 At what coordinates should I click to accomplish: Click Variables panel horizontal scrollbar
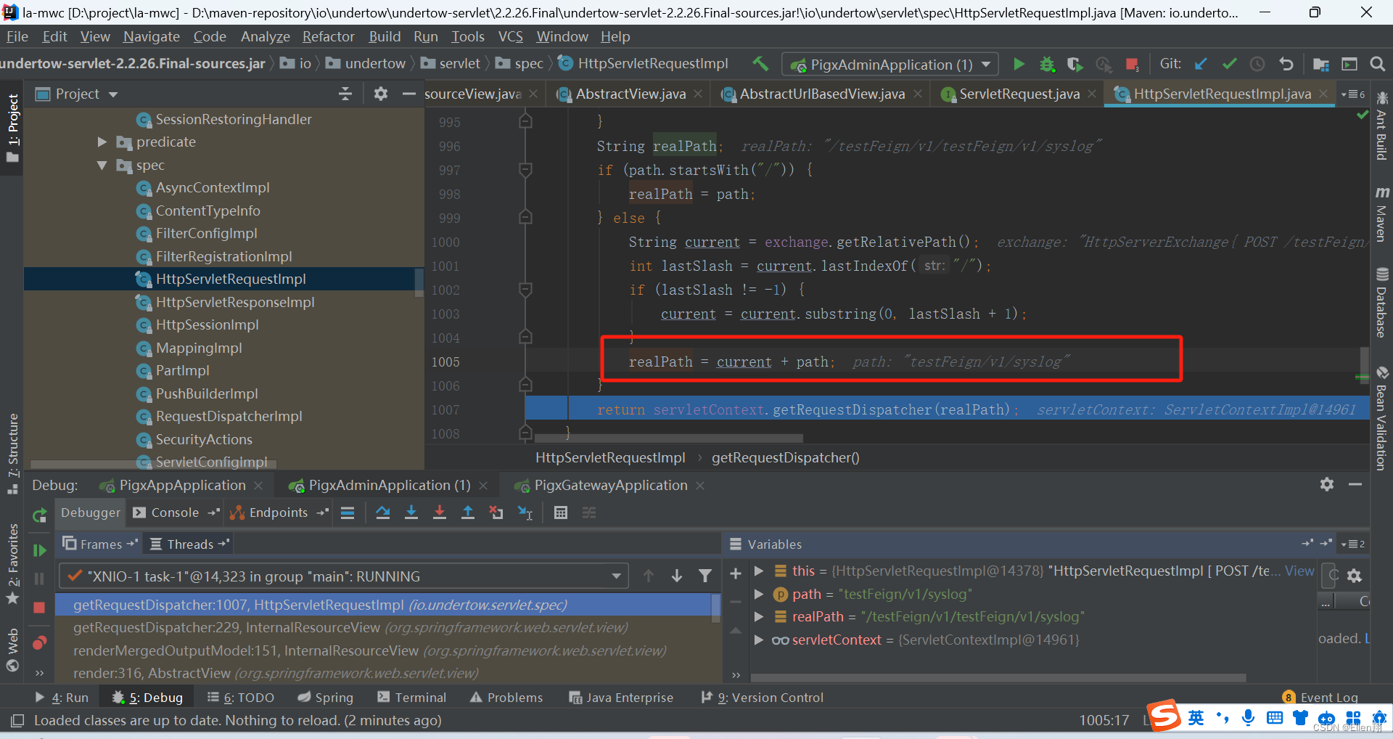[x=998, y=678]
